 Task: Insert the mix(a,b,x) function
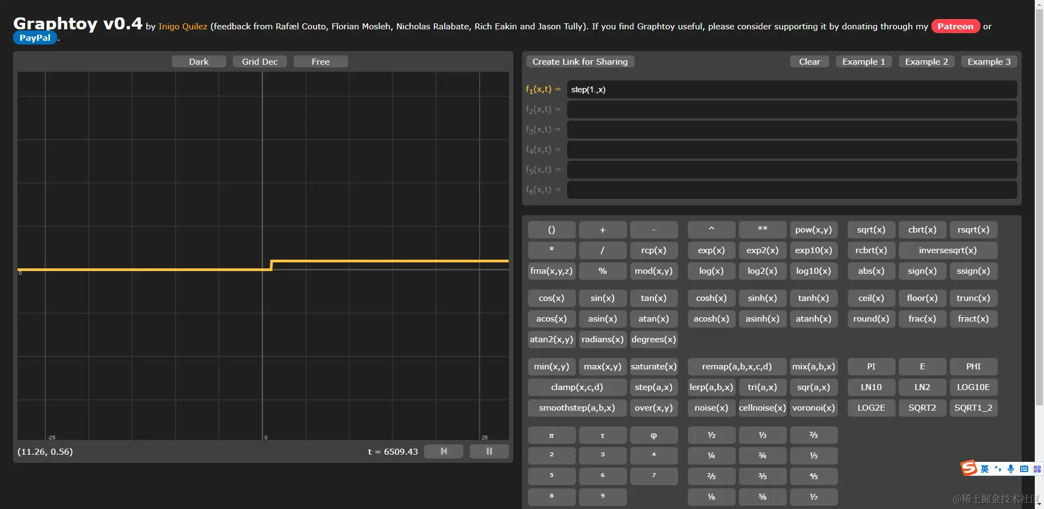coord(813,366)
